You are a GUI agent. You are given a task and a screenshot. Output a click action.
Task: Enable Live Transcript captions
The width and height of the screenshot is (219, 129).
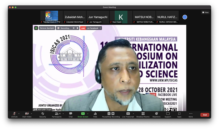128,114
